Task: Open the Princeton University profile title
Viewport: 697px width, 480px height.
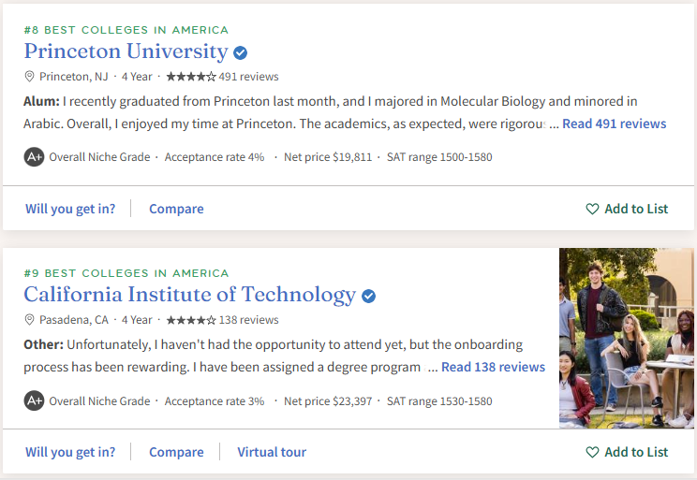Action: click(x=126, y=51)
